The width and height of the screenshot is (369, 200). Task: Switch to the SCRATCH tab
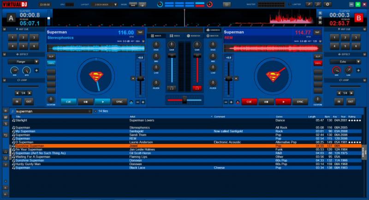tap(193, 36)
